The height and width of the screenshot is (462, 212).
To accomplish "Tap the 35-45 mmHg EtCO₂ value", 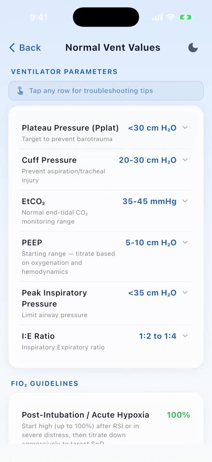I will point(149,202).
